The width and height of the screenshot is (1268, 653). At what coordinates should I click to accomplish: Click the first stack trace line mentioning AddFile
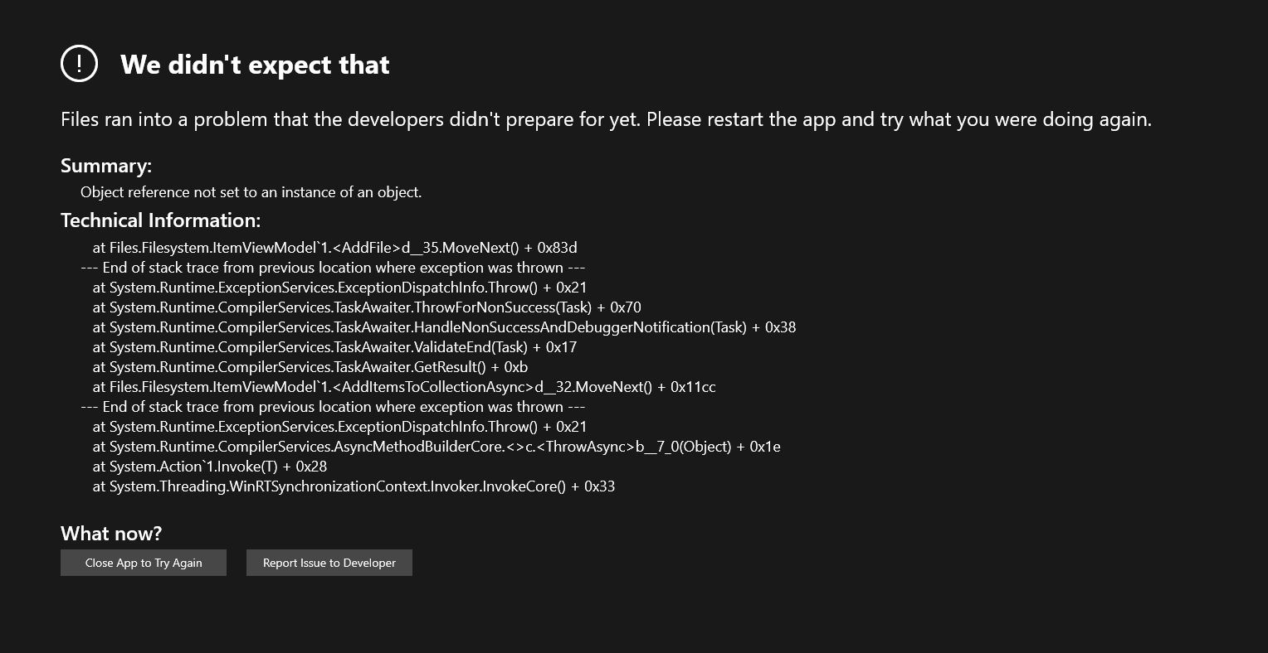pyautogui.click(x=335, y=247)
